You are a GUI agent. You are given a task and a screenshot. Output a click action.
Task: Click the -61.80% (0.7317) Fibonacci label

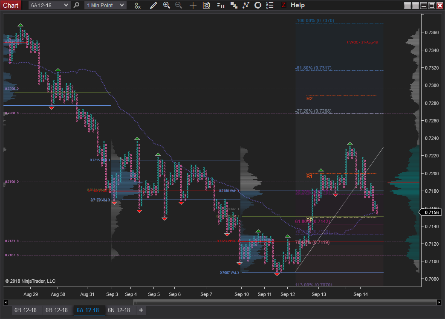pyautogui.click(x=313, y=68)
